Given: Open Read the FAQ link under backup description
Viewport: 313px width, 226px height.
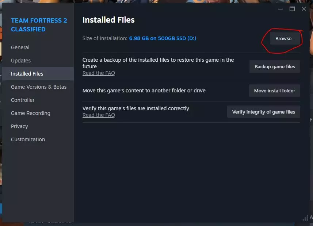Looking at the screenshot, I should coord(99,73).
